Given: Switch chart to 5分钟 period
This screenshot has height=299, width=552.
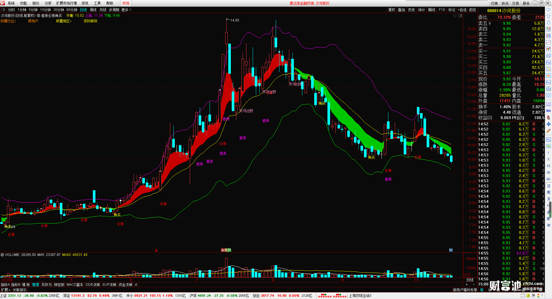Looking at the screenshot, I should 33,10.
